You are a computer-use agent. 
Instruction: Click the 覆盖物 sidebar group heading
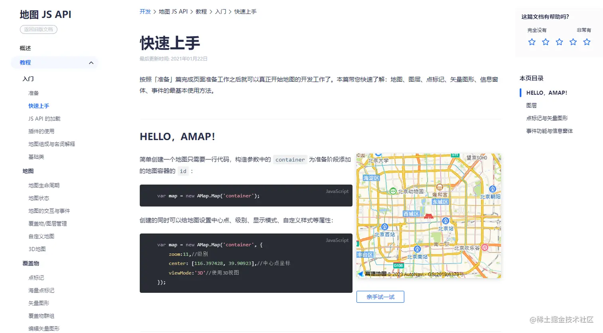pos(31,264)
